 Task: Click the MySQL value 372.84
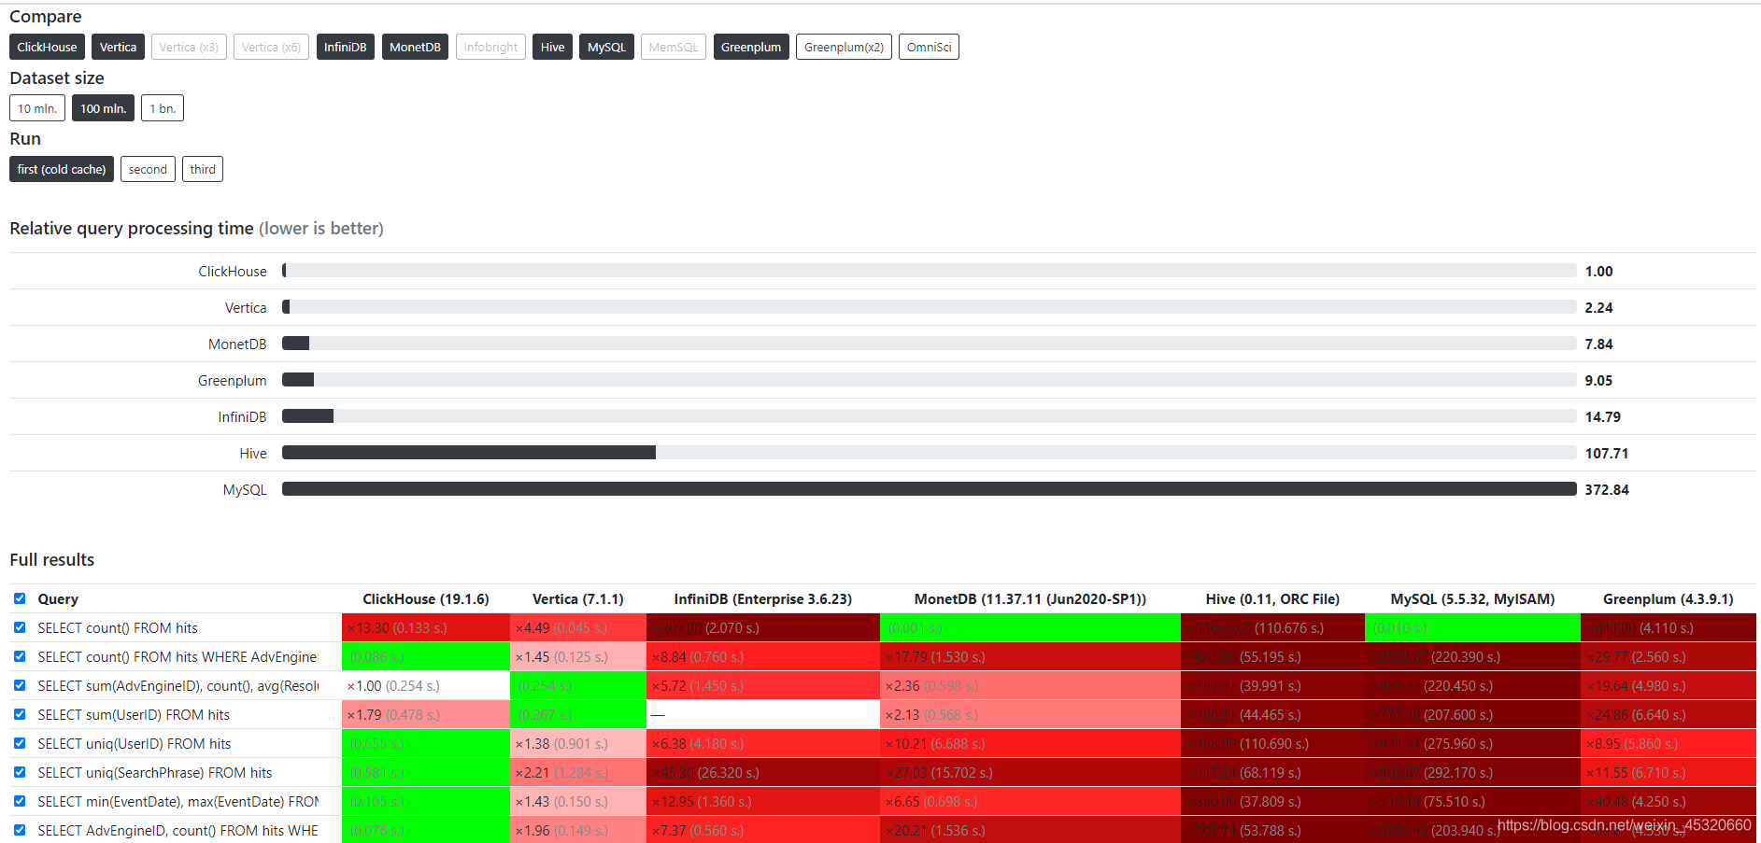click(x=1607, y=490)
